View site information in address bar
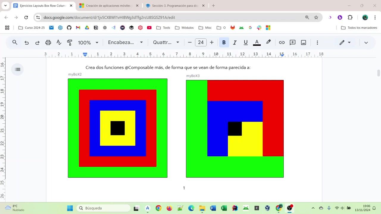The image size is (381, 214). 38,18
